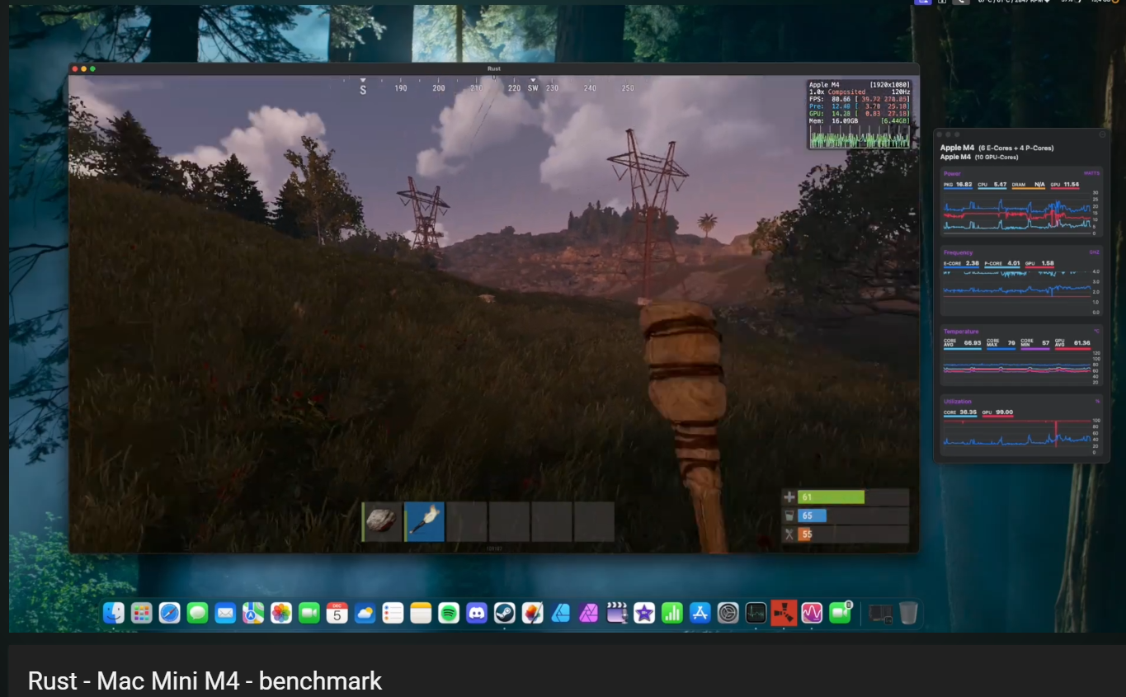
Task: Click the Frequency section heading
Action: [x=958, y=252]
